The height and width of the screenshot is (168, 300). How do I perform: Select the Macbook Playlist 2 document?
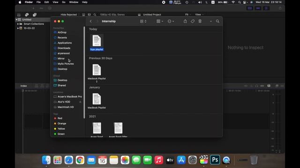click(97, 73)
